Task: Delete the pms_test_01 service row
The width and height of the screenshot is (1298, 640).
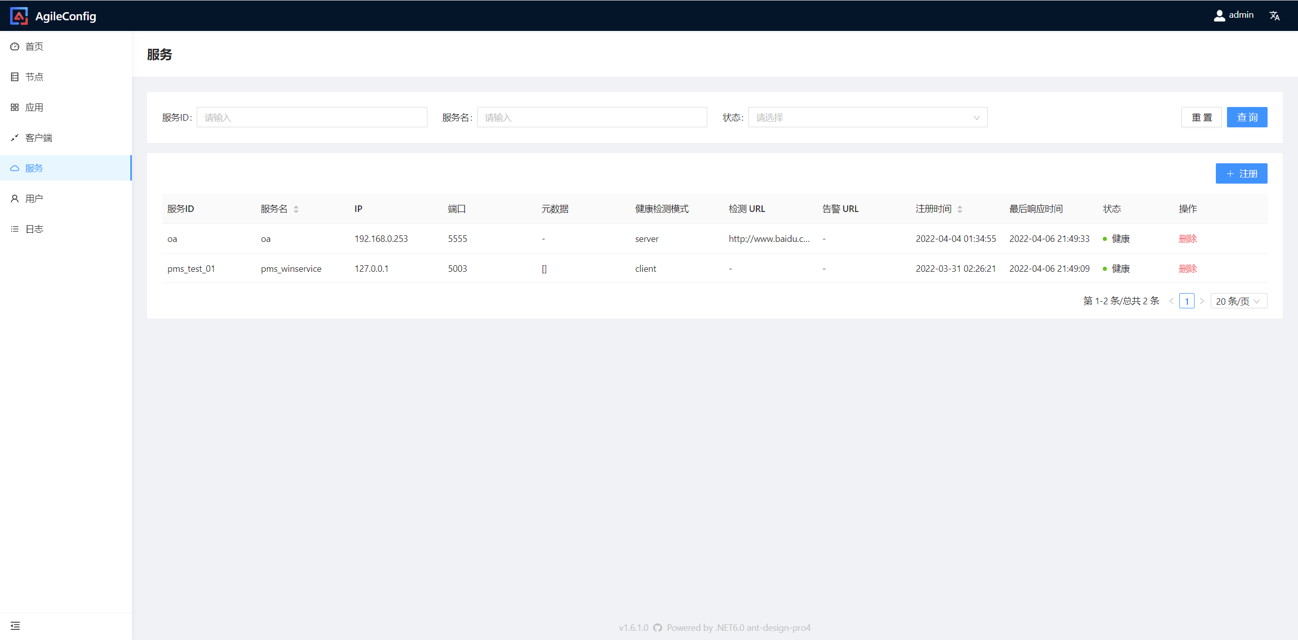Action: [1187, 269]
